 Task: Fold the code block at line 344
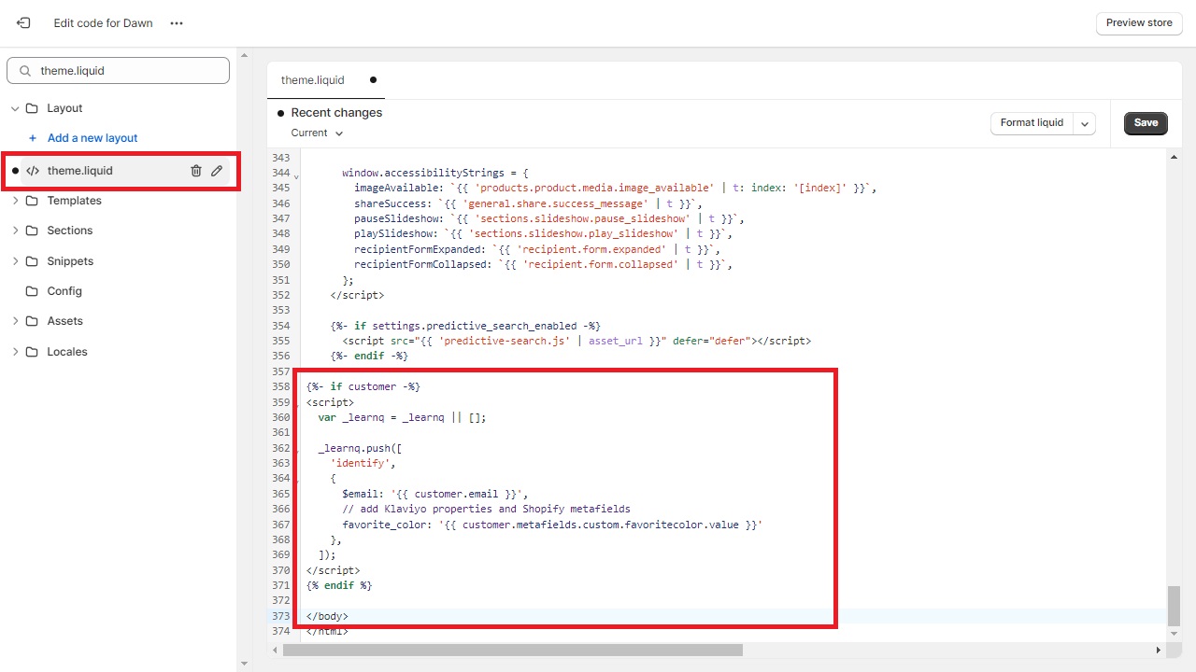(x=297, y=175)
